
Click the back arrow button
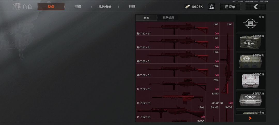tap(256, 7)
